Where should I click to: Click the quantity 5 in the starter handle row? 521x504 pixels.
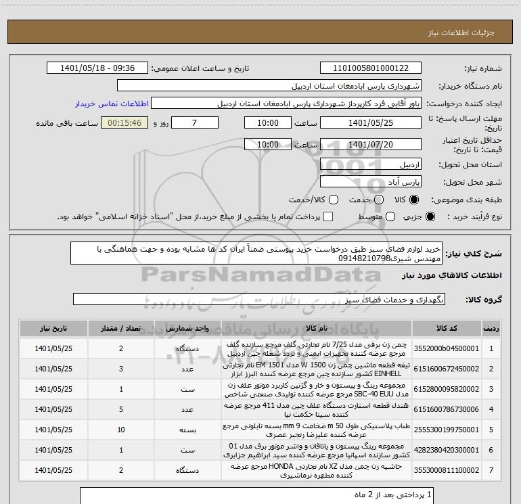(x=121, y=409)
